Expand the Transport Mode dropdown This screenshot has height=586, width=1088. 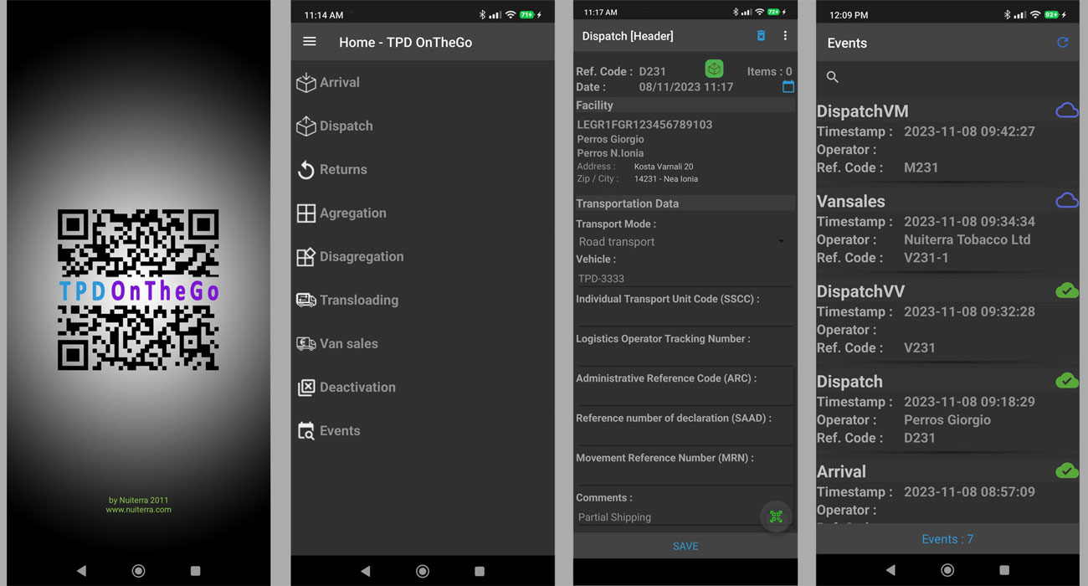684,241
